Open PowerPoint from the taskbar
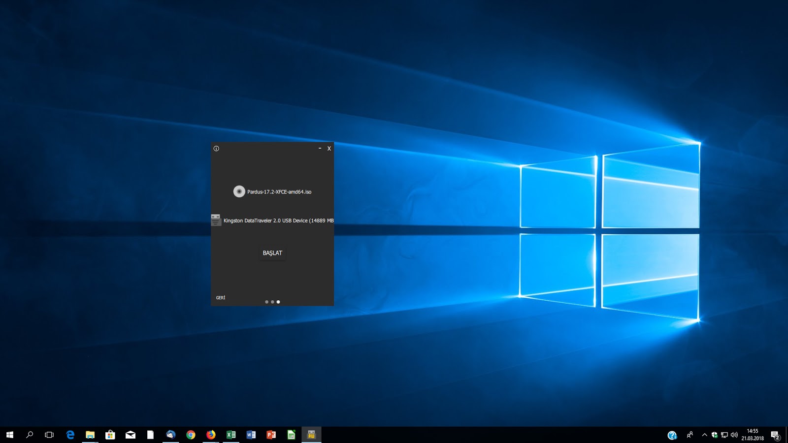The height and width of the screenshot is (443, 788). click(x=271, y=435)
